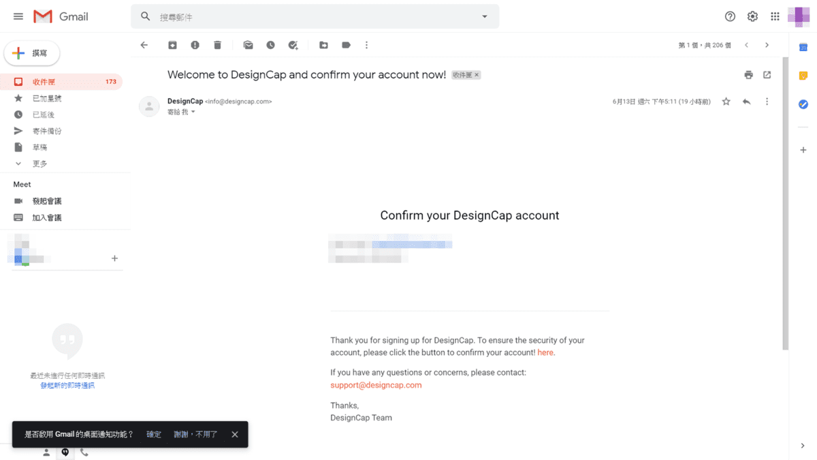Screen dimensions: 817x460
Task: Add the email to Tasks
Action: (293, 45)
